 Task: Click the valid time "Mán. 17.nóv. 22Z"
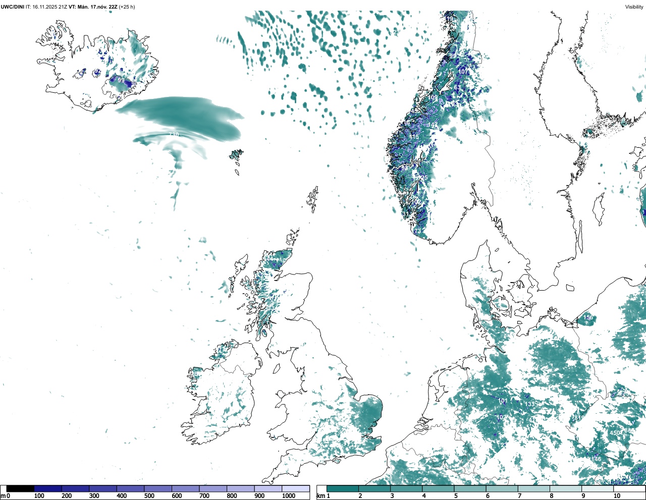[96, 7]
